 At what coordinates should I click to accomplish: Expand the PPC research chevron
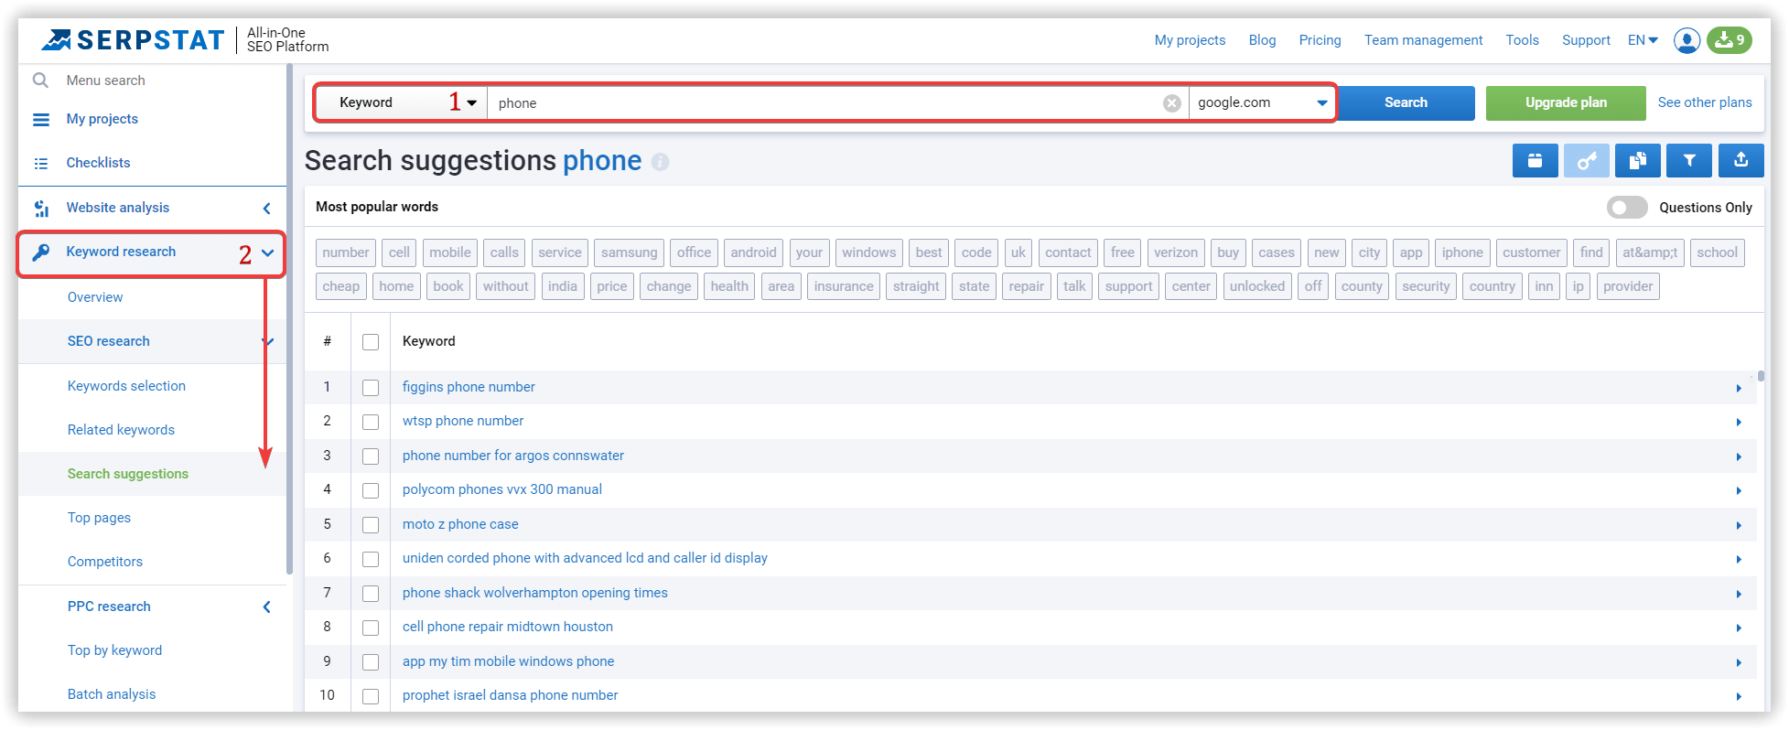tap(267, 607)
